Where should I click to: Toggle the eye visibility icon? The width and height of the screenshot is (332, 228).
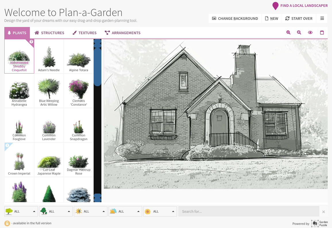pyautogui.click(x=310, y=33)
